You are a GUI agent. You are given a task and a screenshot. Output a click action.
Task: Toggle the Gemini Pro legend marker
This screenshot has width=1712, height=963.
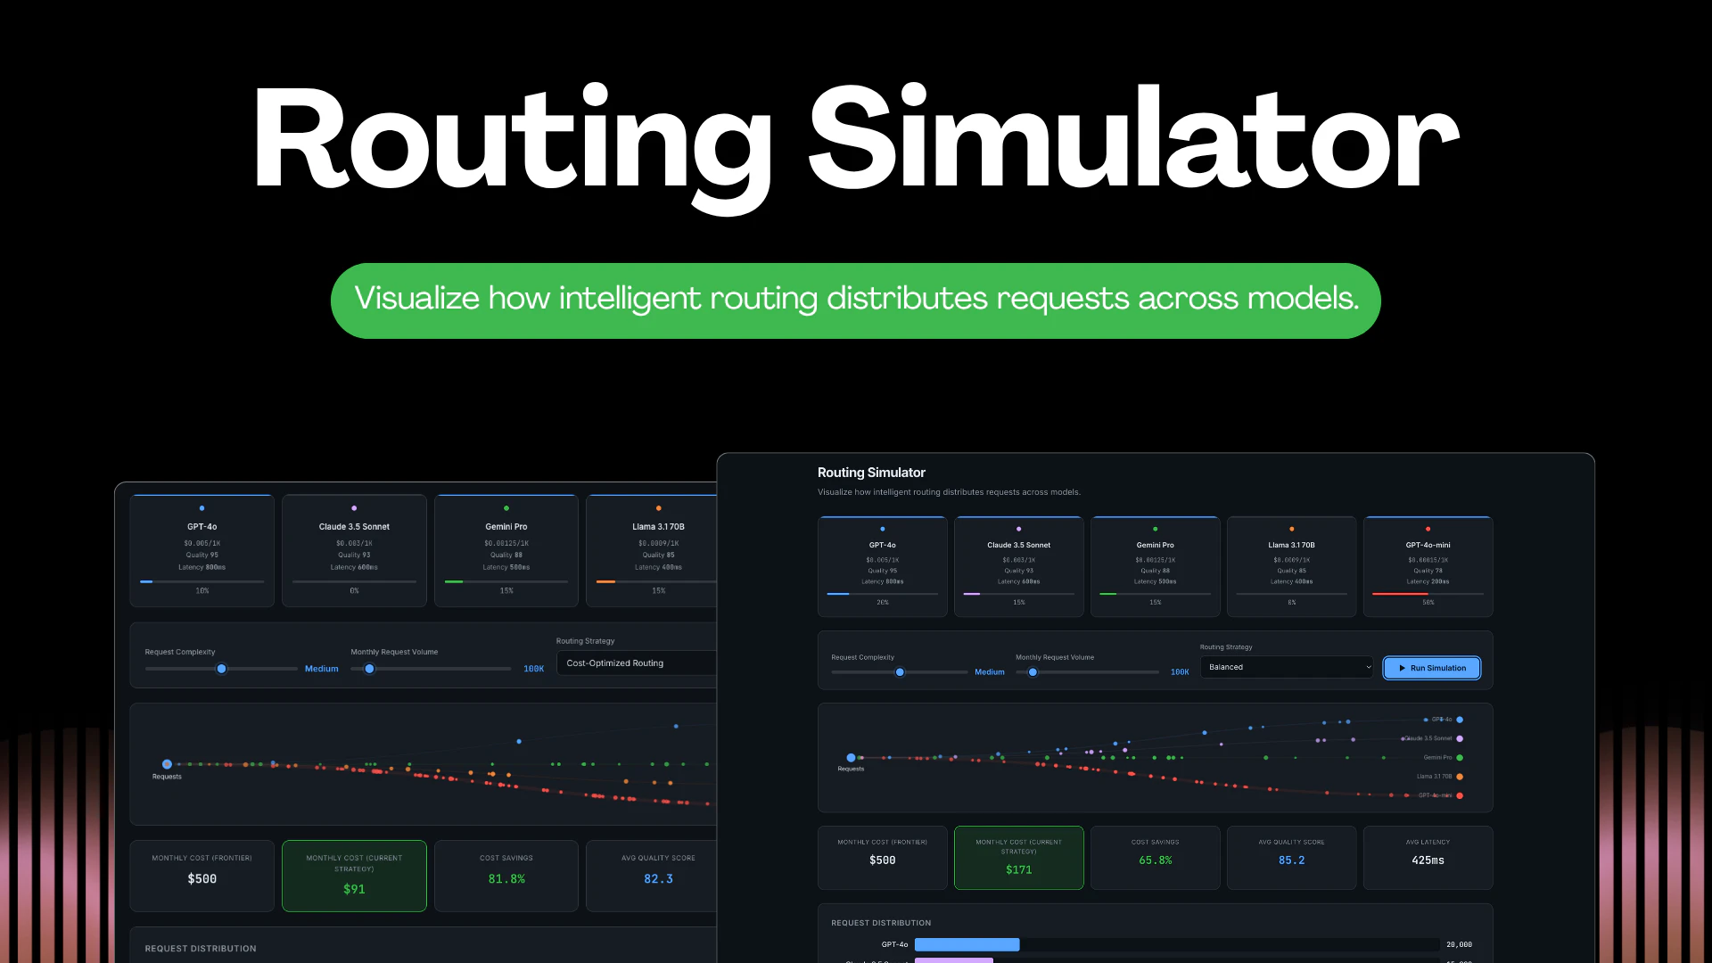1460,758
